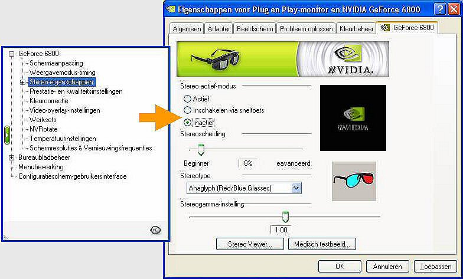
Task: Select Stereo-eigenschappen tree item
Action: tap(61, 82)
